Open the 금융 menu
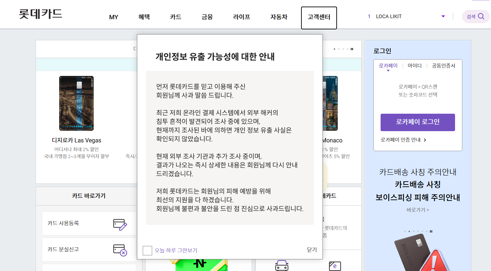The height and width of the screenshot is (271, 491). click(207, 17)
